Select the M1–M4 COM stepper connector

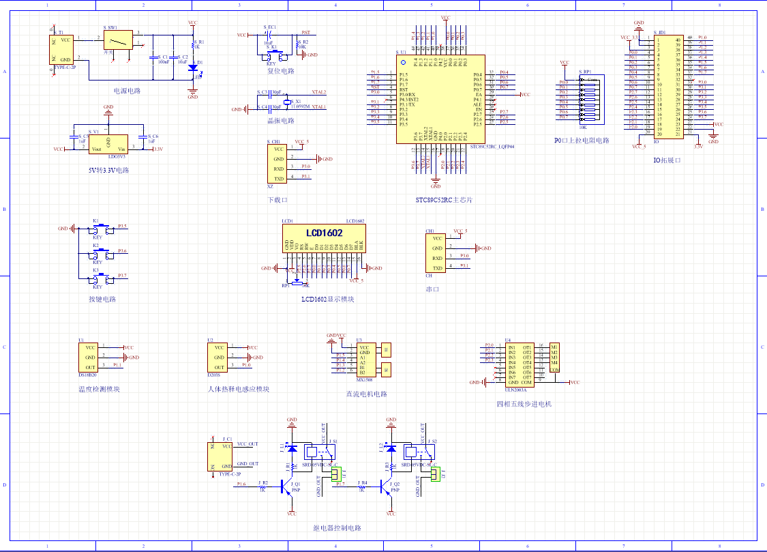[x=554, y=358]
